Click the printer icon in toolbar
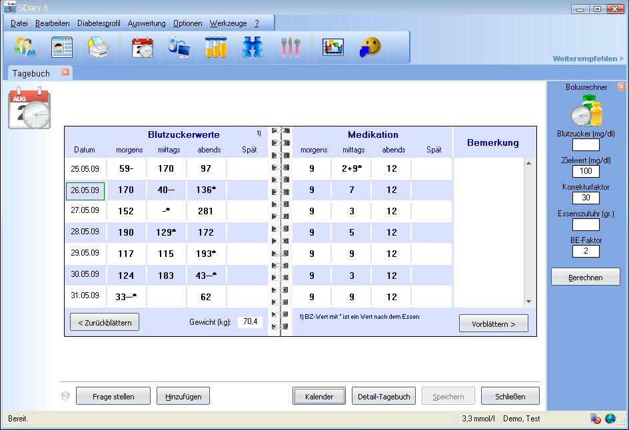This screenshot has height=430, width=629. point(99,47)
